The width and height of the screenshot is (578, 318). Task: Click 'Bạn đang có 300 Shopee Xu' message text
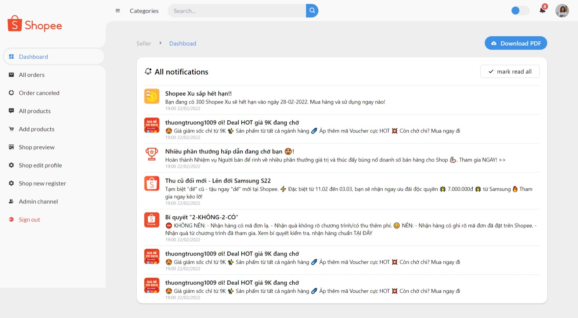tap(275, 102)
